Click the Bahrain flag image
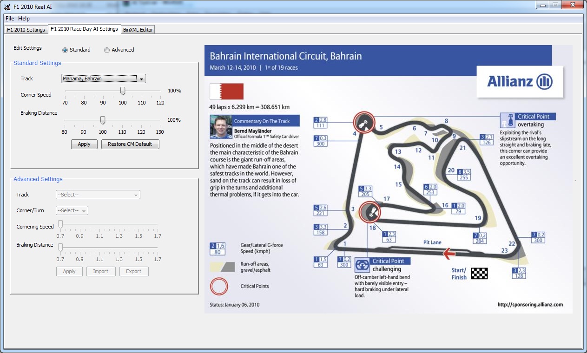This screenshot has height=353, width=587. (227, 92)
